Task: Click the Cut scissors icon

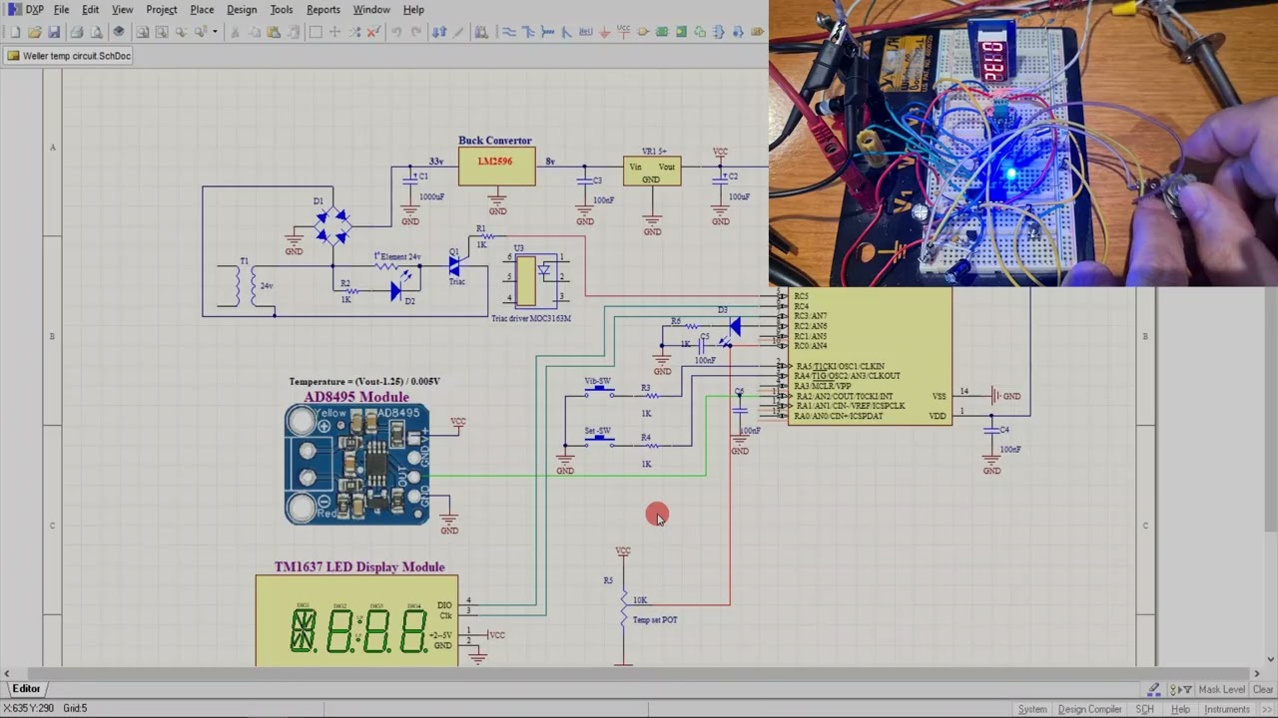Action: [235, 32]
